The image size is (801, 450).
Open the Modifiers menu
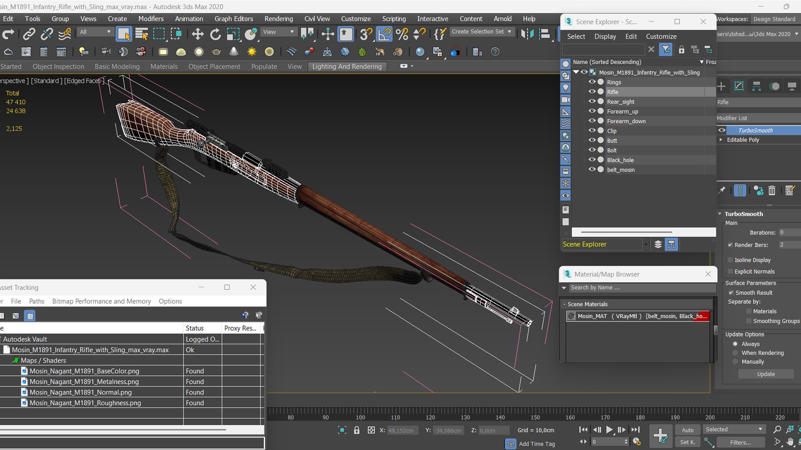pyautogui.click(x=151, y=19)
